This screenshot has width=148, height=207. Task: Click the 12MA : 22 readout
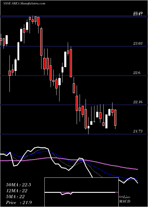[17, 191]
